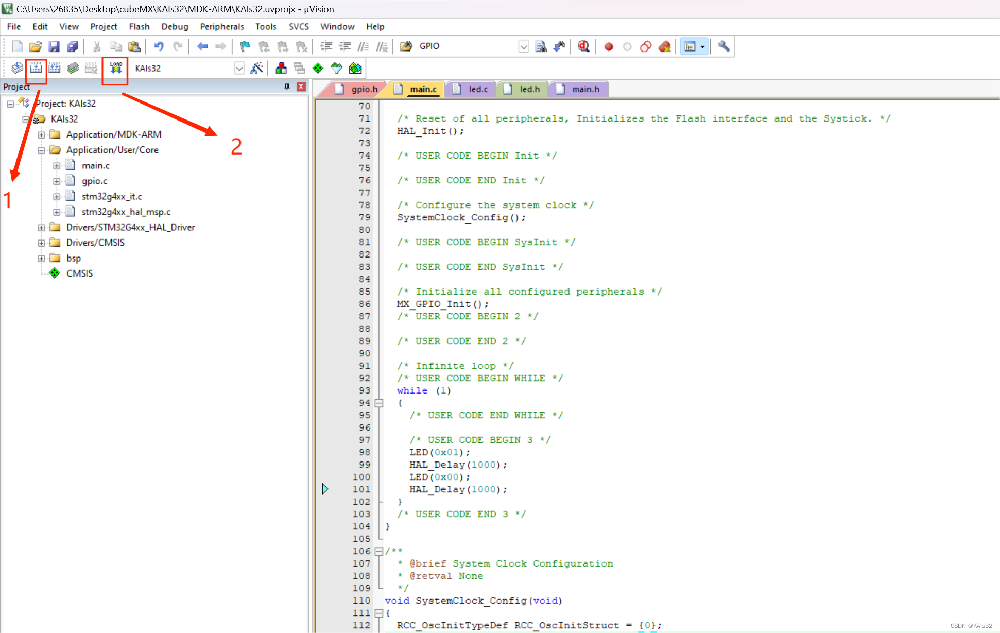Kill all breakpoints icon
1000x633 pixels.
click(664, 46)
